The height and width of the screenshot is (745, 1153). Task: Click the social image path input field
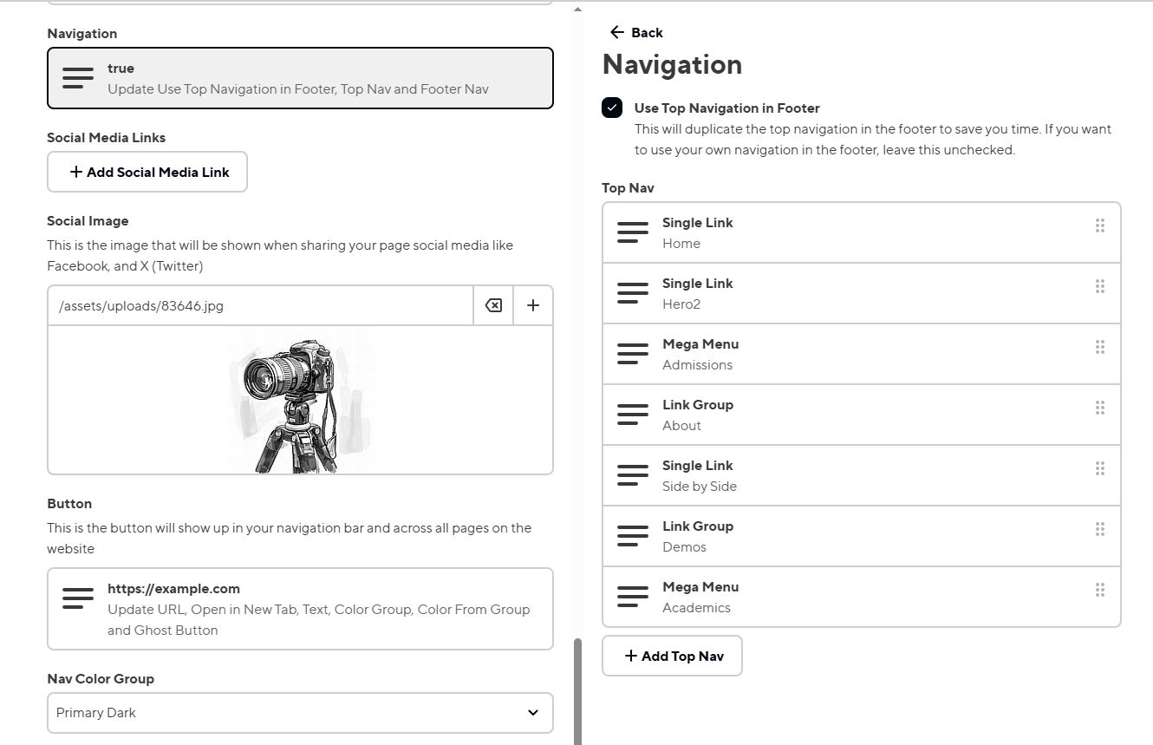pos(260,305)
